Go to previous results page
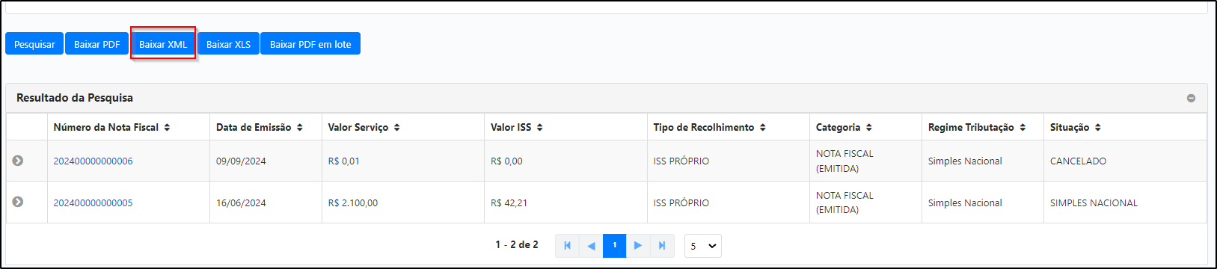Screen dimensions: 1217x269 click(x=591, y=245)
